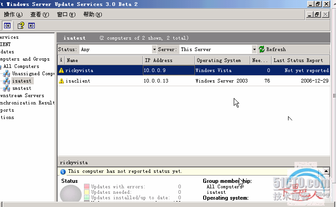The width and height of the screenshot is (336, 207).
Task: Open the 查看(V) menu
Action: (x=40, y=15)
